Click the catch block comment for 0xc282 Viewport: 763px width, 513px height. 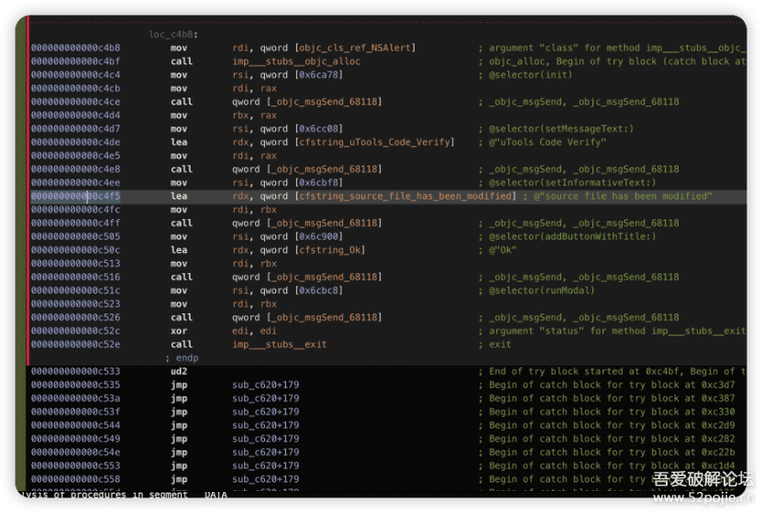[612, 439]
